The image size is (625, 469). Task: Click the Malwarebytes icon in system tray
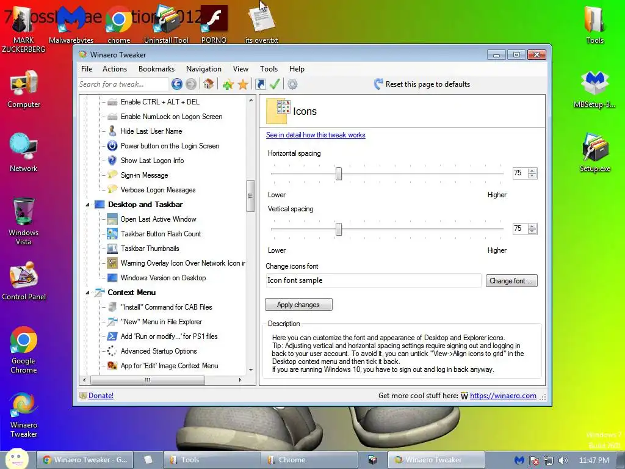click(x=519, y=460)
